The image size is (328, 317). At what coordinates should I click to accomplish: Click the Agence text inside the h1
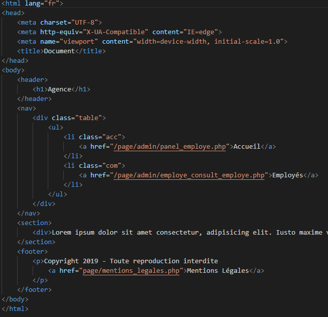coord(59,89)
